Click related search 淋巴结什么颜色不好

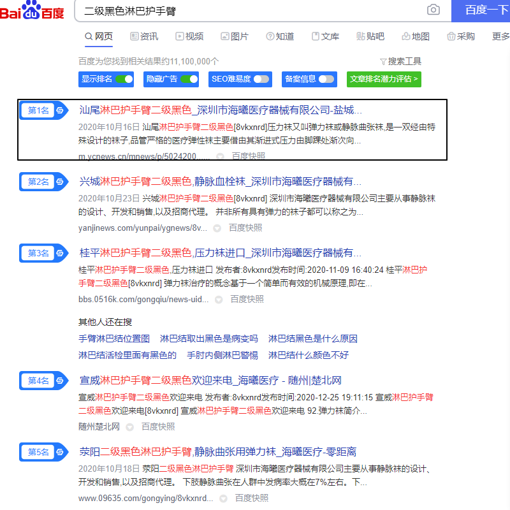[x=309, y=355]
